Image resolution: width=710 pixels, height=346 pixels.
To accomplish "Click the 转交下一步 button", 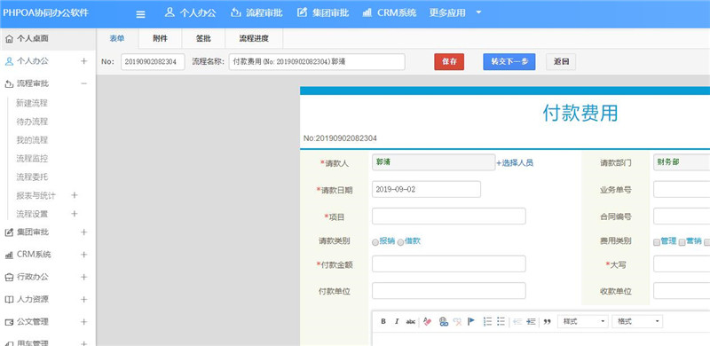I will coord(509,61).
